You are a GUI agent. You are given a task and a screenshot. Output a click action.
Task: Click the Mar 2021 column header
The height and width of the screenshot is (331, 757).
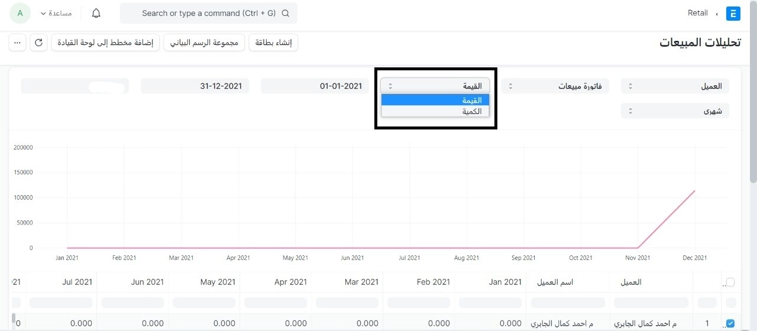coord(347,282)
